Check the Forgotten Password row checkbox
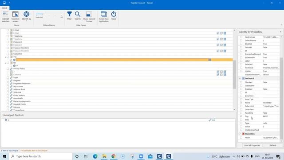284x160 pixels. pyautogui.click(x=8, y=84)
